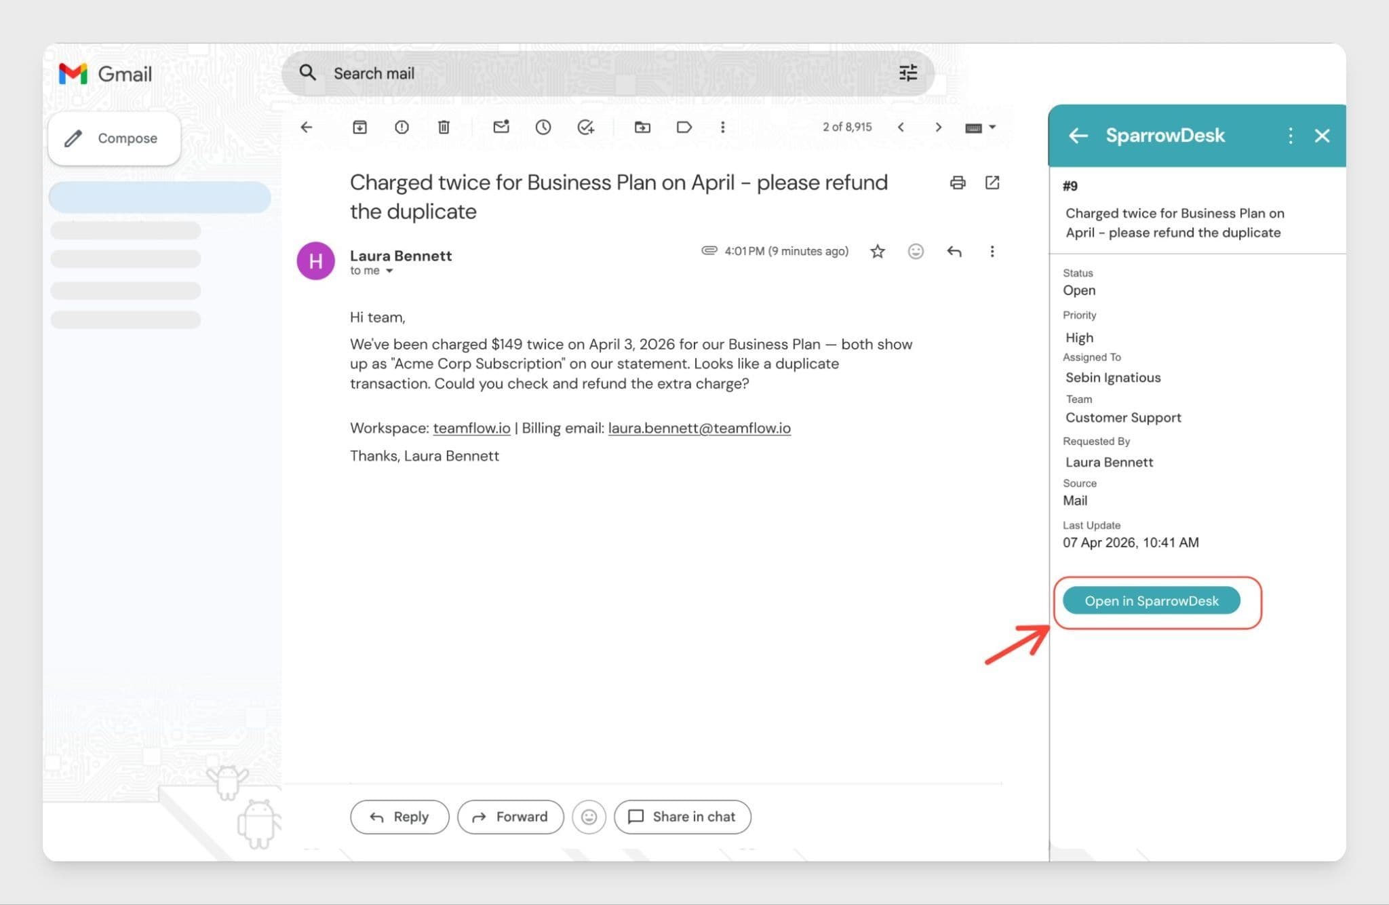Open the teamflow.io workspace link
Image resolution: width=1389 pixels, height=905 pixels.
[x=471, y=428]
